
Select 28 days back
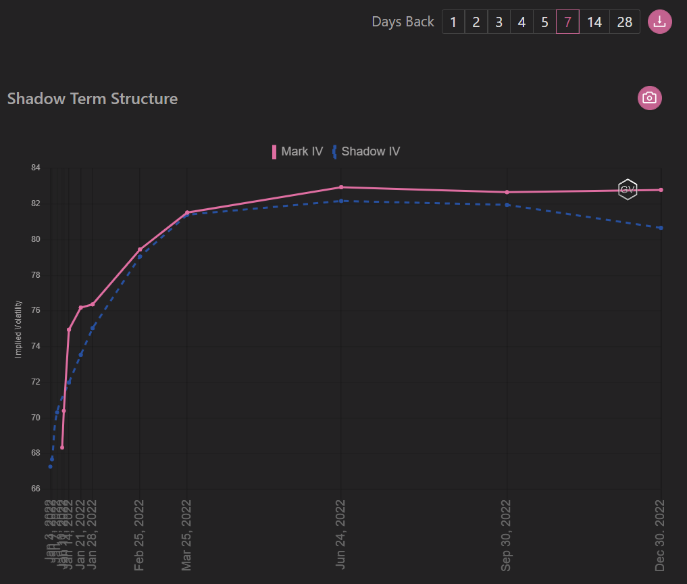click(x=625, y=22)
